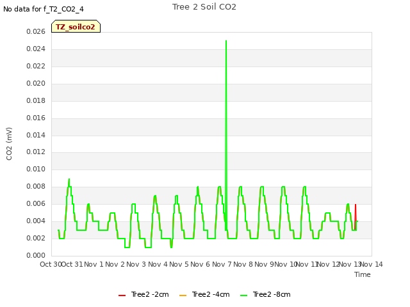Viewport: 410px width, 307px height.
Task: Click the 0.016 y-axis tick label
Action: pyautogui.click(x=36, y=118)
